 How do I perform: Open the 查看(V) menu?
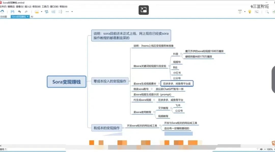[20, 7]
